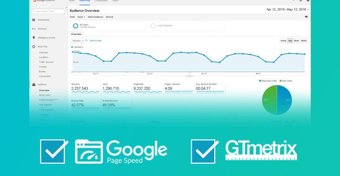Collapse the sidebar with the small arrow
This screenshot has height=176, width=340.
[x=67, y=8]
